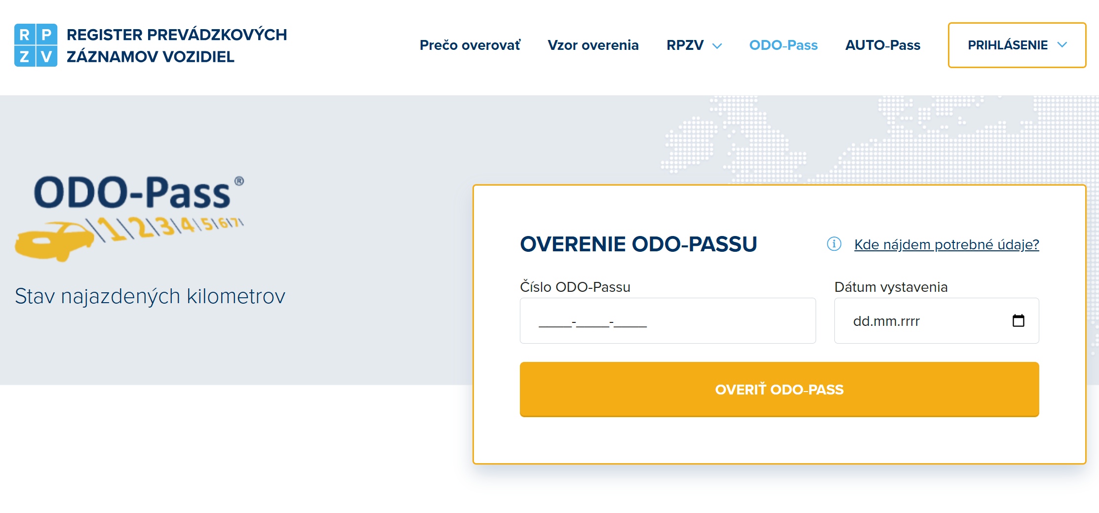Screen dimensions: 1099x513
Task: Click the chevron arrow inside PRIHLÁSENIE button
Action: point(1062,45)
